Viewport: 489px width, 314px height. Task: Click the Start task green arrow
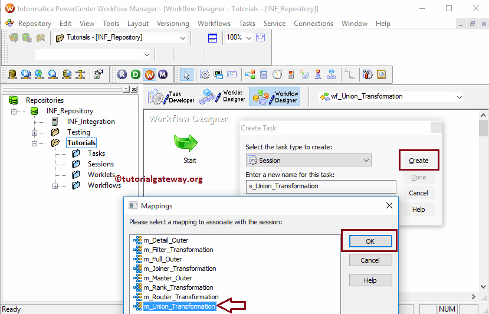click(x=186, y=143)
